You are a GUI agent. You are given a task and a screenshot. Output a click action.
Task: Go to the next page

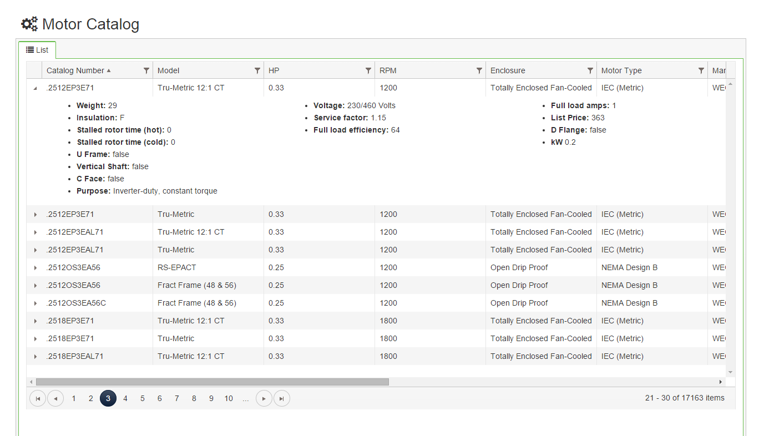coord(264,398)
